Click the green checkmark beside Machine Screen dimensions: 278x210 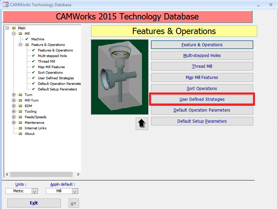coord(27,39)
